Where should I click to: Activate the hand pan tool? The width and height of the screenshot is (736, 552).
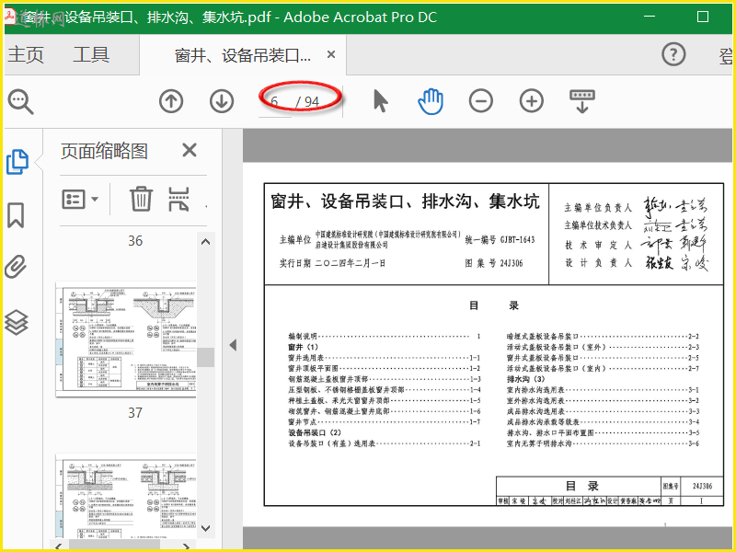[431, 101]
